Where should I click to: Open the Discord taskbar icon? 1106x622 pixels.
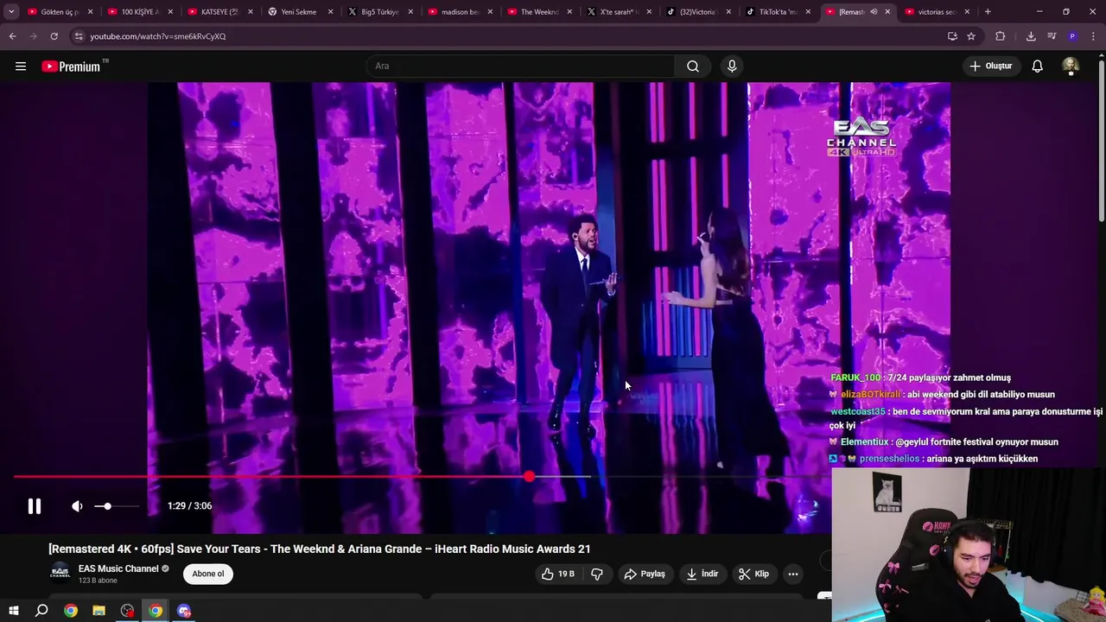click(184, 611)
